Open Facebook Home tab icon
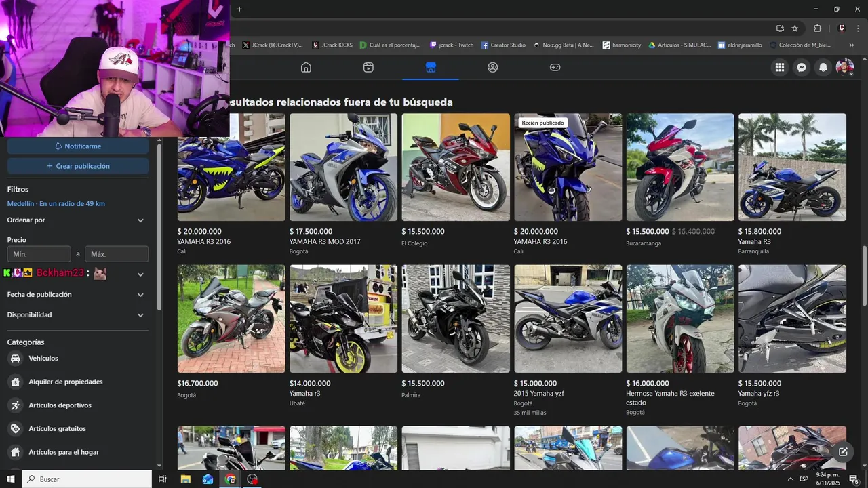This screenshot has width=868, height=488. click(306, 67)
